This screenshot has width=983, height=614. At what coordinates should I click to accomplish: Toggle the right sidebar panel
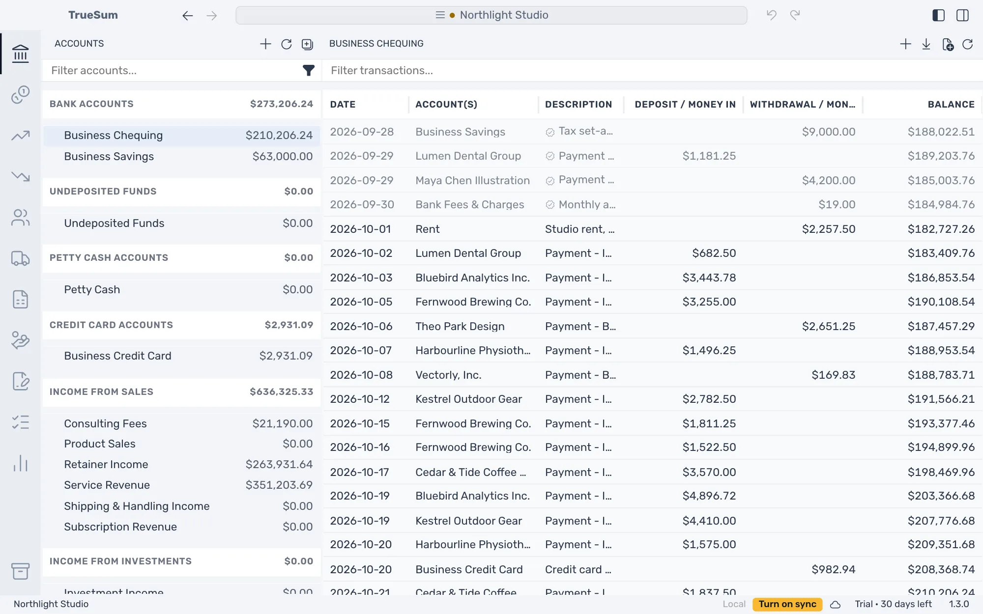(963, 15)
